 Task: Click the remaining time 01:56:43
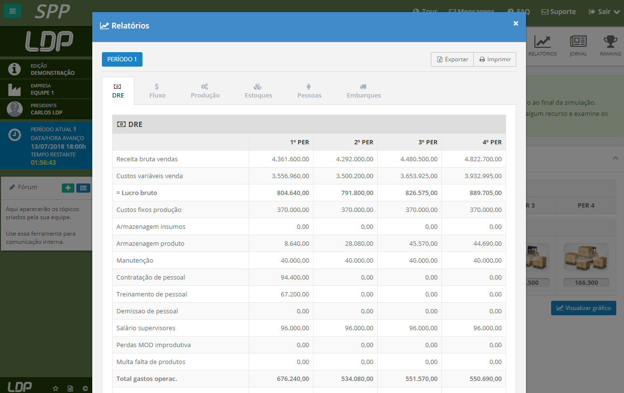pos(43,163)
